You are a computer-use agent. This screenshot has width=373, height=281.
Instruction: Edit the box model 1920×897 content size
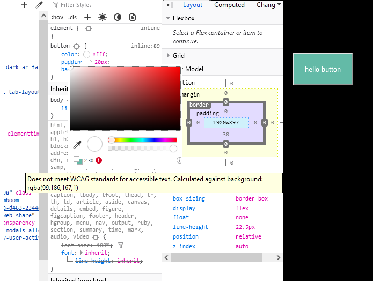click(x=226, y=123)
